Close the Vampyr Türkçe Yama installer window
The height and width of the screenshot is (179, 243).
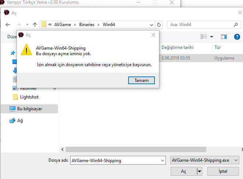pyautogui.click(x=172, y=2)
